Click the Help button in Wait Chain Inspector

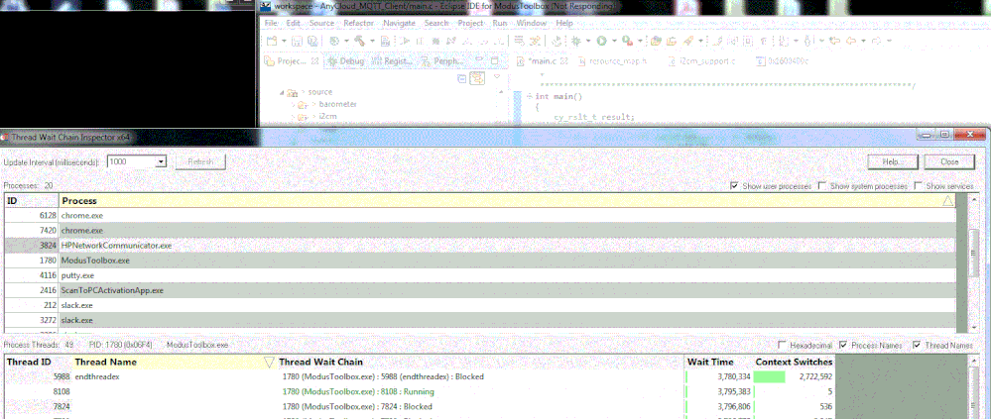tap(894, 162)
